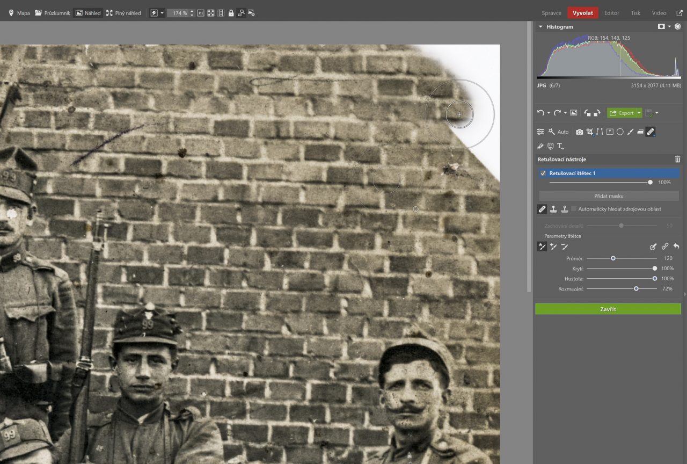Open the Mapa view
687x464 pixels.
(19, 13)
